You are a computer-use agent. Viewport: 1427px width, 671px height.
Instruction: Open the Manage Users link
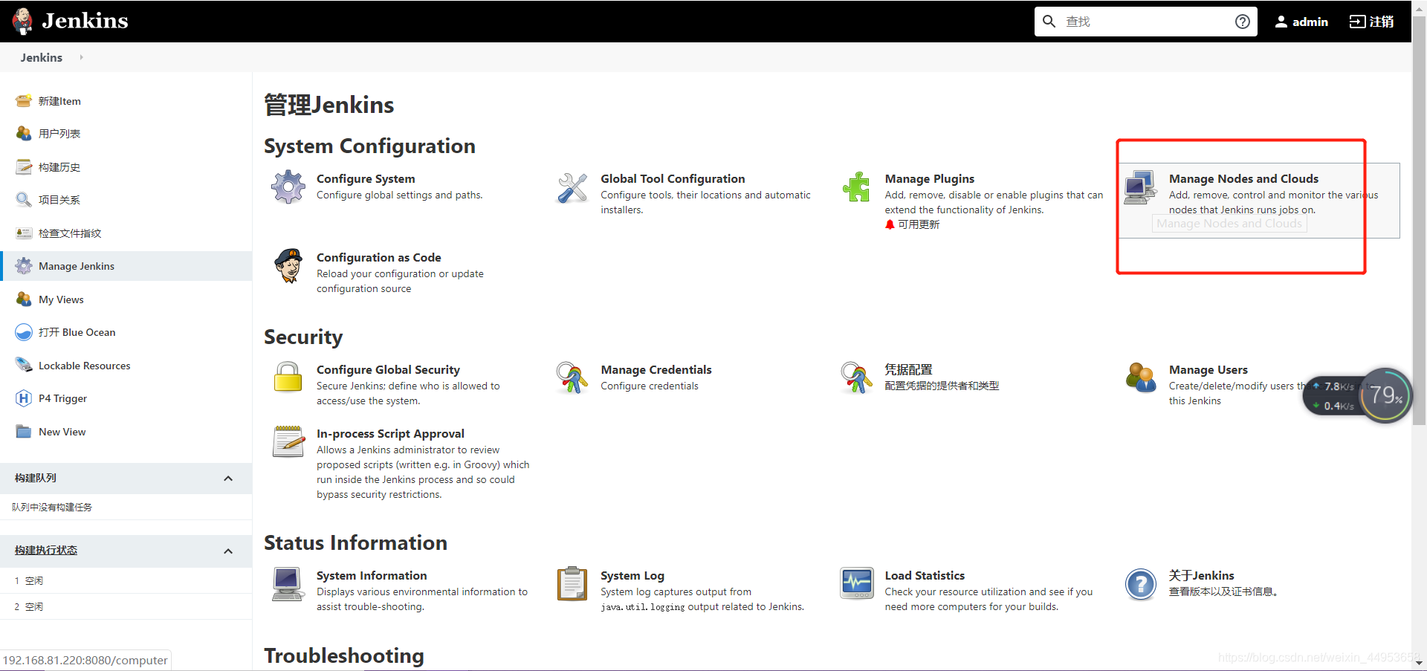[1208, 369]
